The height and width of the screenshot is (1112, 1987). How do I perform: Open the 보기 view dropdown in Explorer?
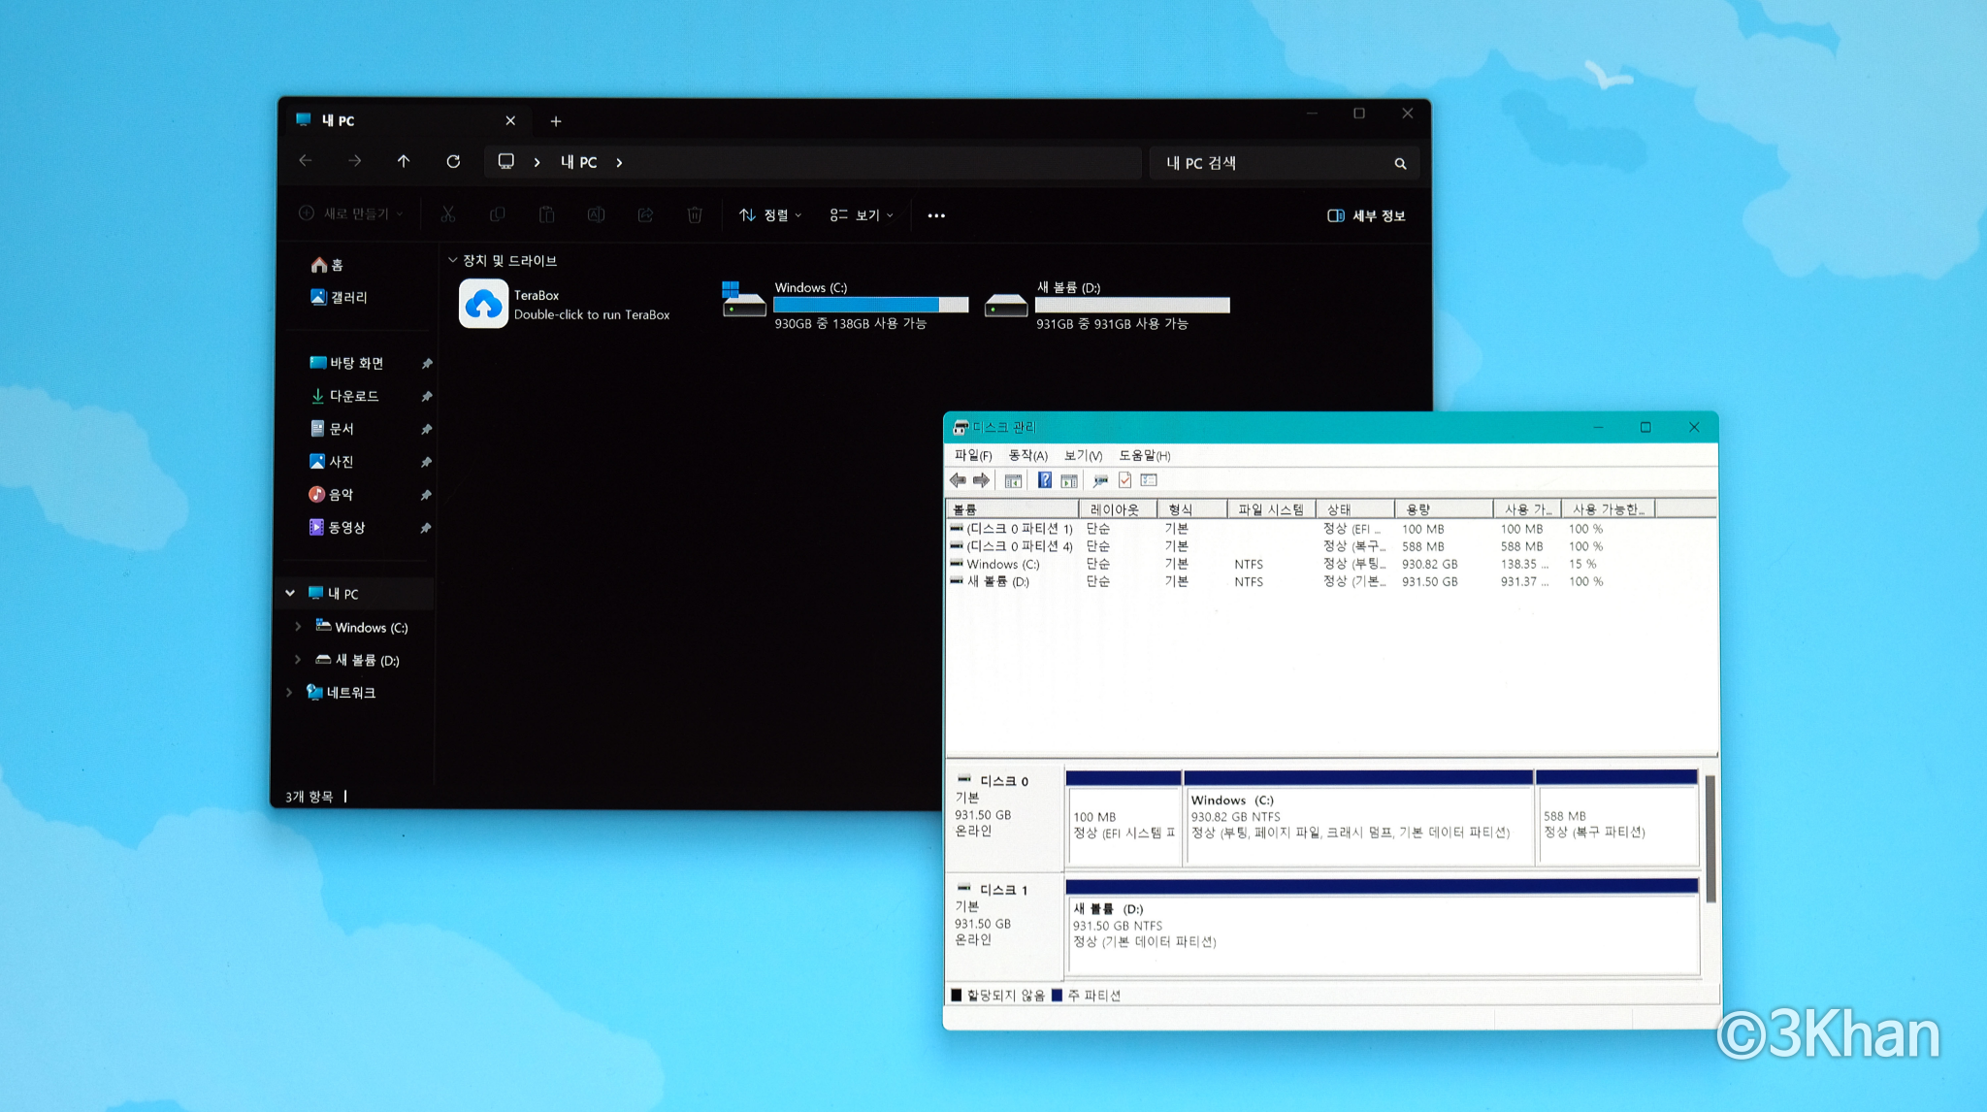click(x=861, y=215)
